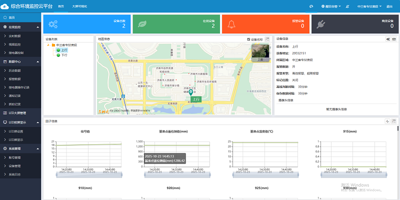Open device settings gear icon in 设备信息 panel
Screen dimensions: 400x200
click(x=388, y=39)
